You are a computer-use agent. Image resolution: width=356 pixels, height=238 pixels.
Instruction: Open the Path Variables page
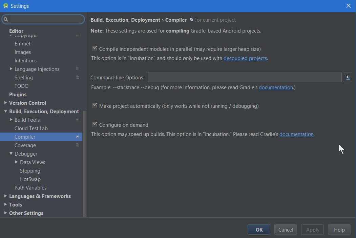(x=30, y=188)
